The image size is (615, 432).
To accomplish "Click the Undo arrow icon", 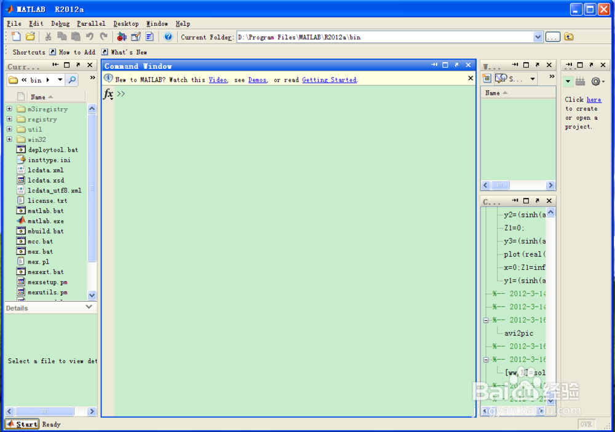I will [x=90, y=36].
